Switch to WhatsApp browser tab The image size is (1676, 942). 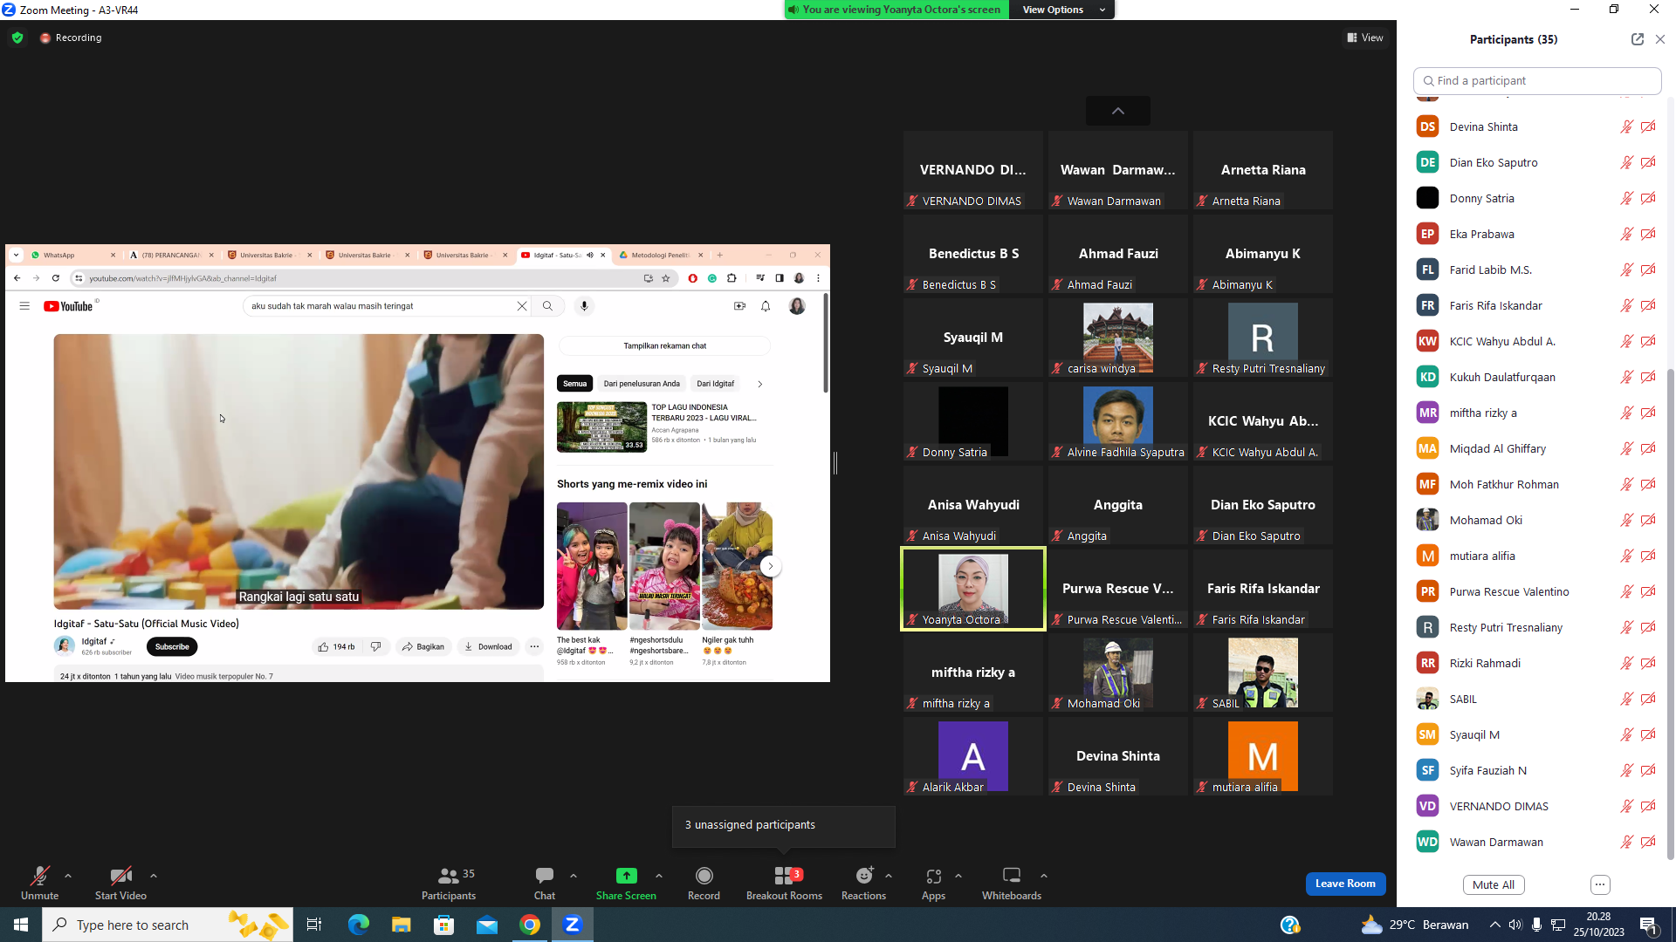pyautogui.click(x=72, y=255)
